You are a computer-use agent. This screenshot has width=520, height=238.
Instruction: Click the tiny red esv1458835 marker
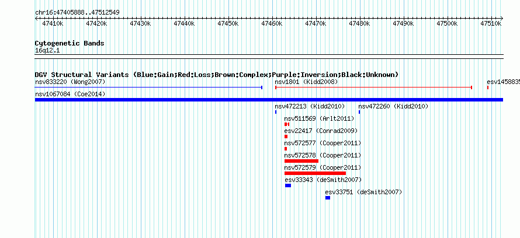click(488, 87)
